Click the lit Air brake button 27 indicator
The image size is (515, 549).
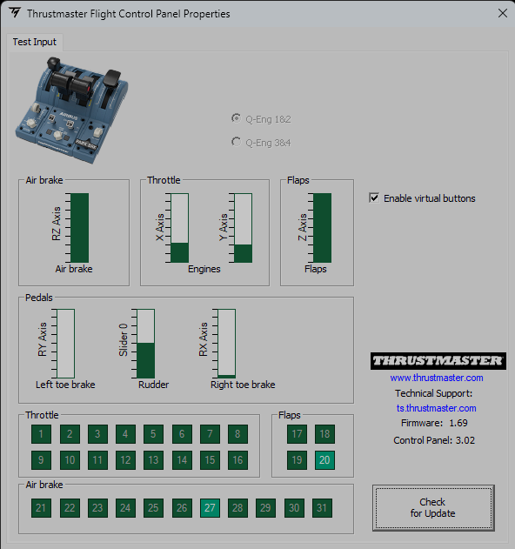point(210,508)
